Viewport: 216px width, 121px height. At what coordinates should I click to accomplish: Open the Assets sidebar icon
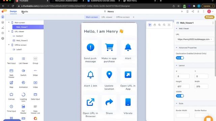coord(3,28)
